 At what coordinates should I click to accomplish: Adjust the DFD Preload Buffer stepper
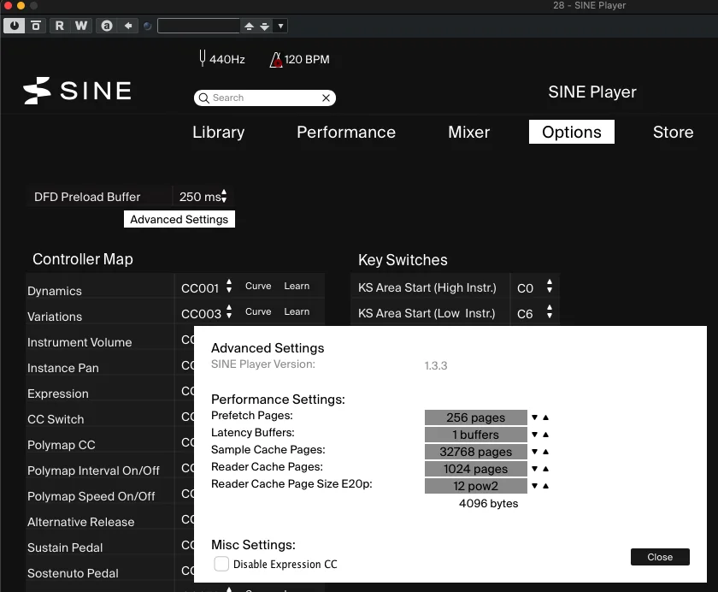tap(224, 196)
